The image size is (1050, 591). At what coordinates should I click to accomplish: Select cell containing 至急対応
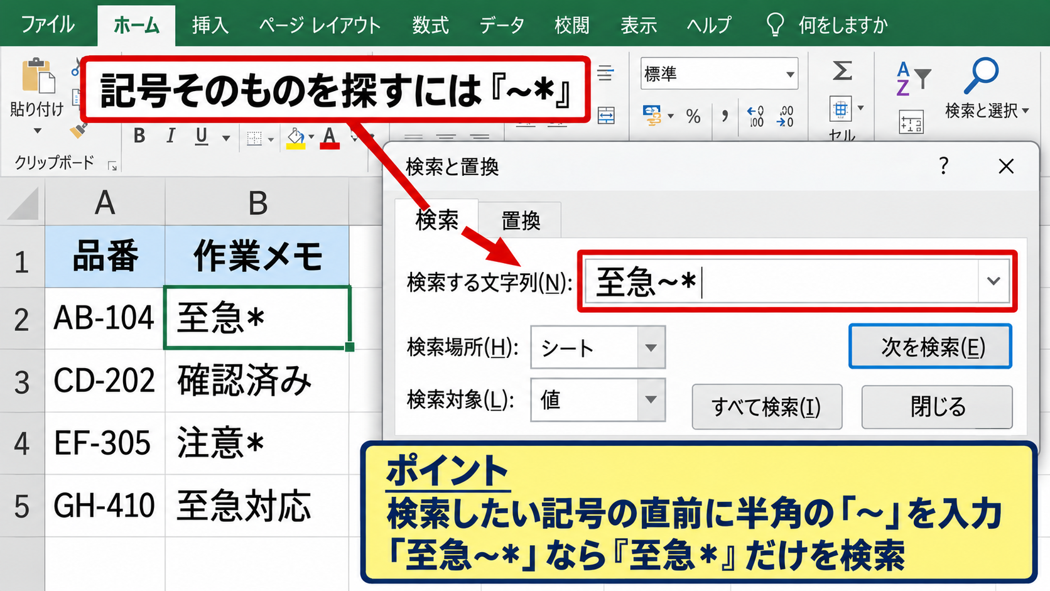point(257,506)
